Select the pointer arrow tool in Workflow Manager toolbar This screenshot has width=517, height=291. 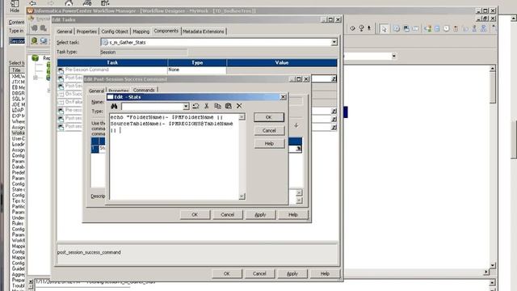384,29
